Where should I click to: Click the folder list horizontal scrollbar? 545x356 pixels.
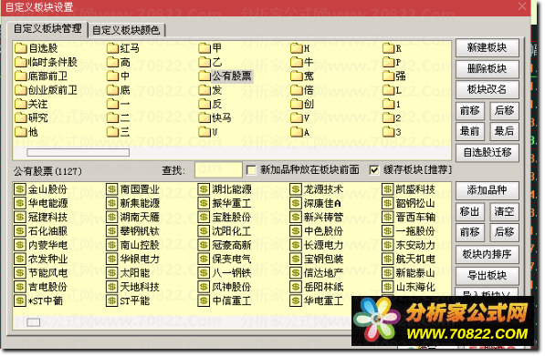tap(232, 153)
